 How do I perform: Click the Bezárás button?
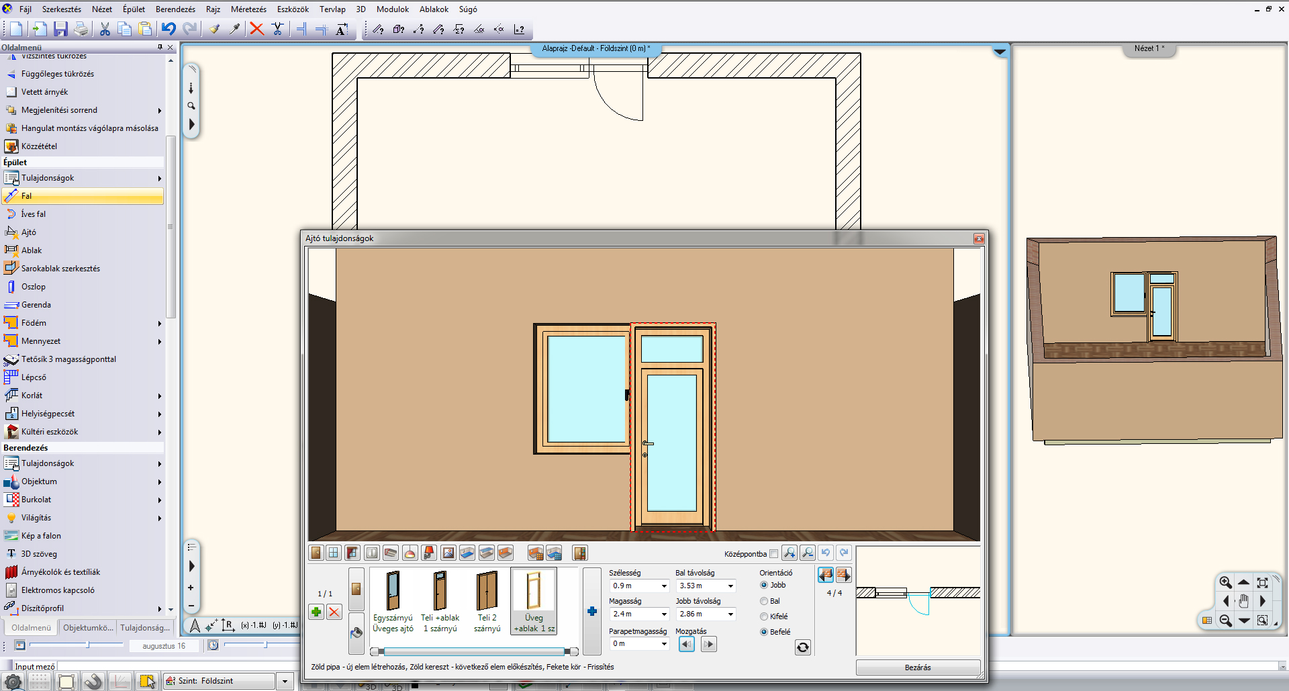[917, 667]
